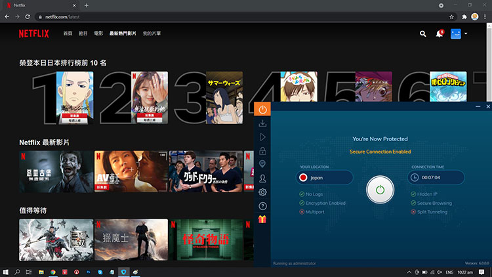Viewport: 492px width, 277px height.
Task: Open the rank 1 anime poster
Action: tap(75, 97)
